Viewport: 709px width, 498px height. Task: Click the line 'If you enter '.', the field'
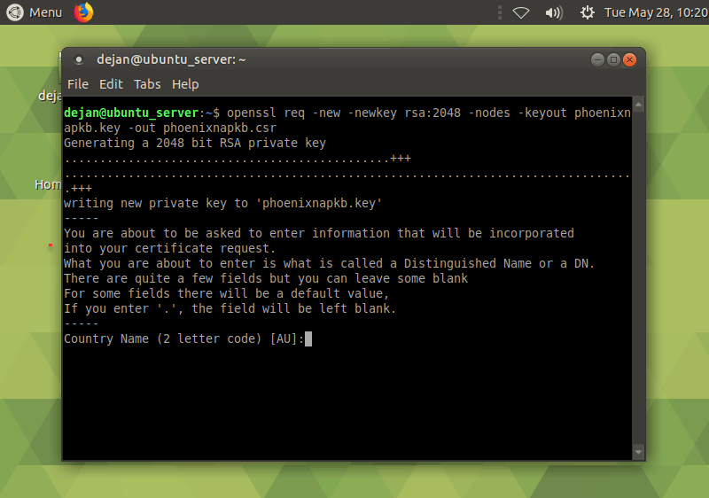point(230,308)
